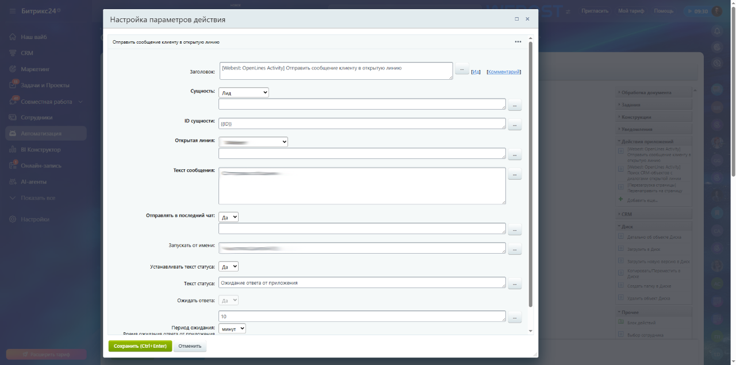
Task: Click the Расширить тариф button
Action: 46,354
